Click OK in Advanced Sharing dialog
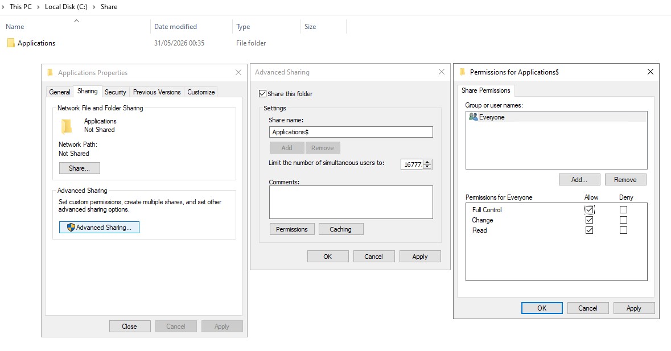The height and width of the screenshot is (351, 671). click(327, 257)
